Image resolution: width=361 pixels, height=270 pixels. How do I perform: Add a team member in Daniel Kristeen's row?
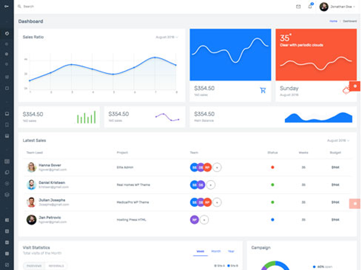point(211,185)
